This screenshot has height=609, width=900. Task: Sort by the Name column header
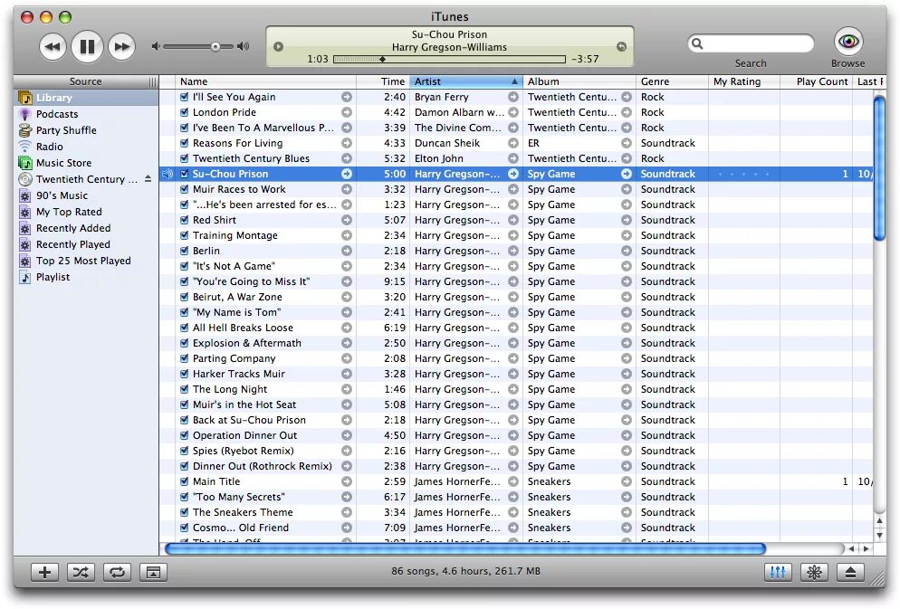(x=266, y=81)
